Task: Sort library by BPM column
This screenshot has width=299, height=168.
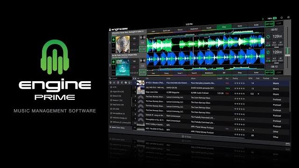Action: (x=250, y=78)
